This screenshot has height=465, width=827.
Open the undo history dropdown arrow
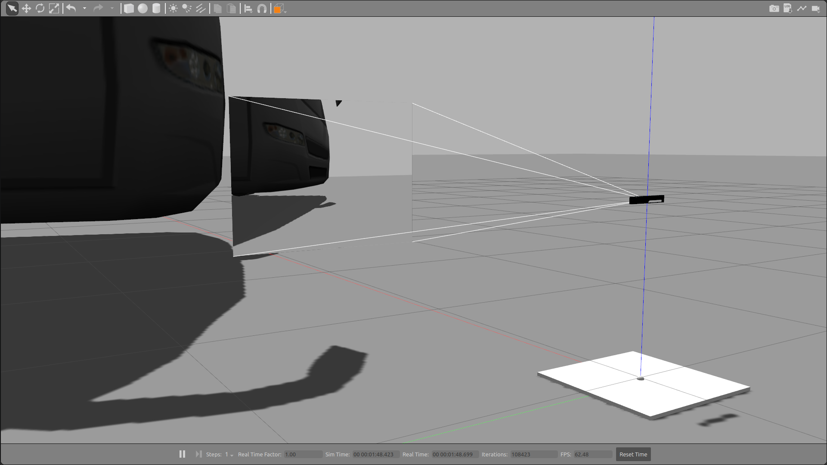click(84, 9)
